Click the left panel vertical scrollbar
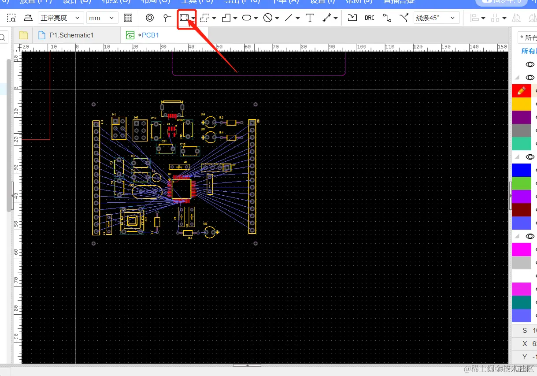 click(9, 135)
